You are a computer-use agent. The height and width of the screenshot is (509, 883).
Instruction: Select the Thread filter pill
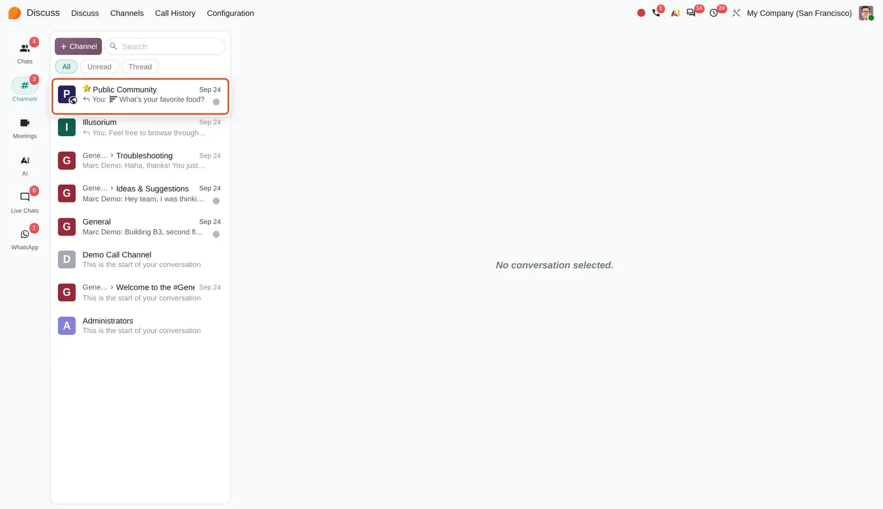click(x=140, y=67)
